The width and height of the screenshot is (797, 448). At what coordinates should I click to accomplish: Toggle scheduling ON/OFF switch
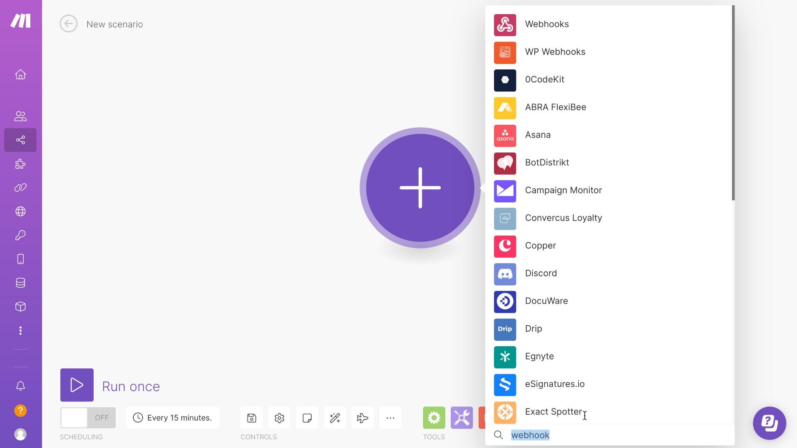click(88, 418)
